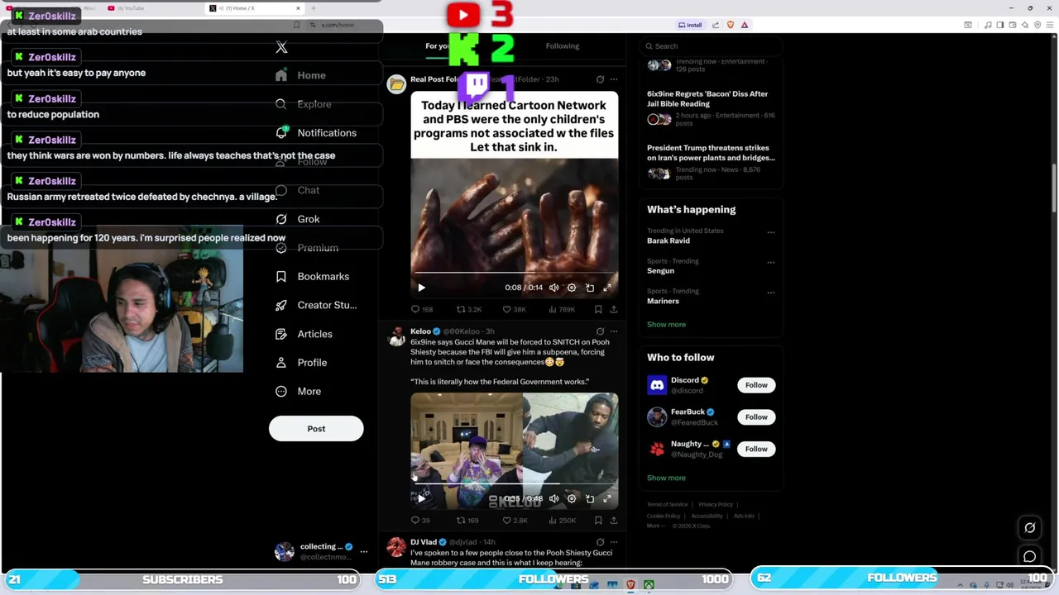The height and width of the screenshot is (595, 1059).
Task: Like the Real Post Folder post
Action: pos(515,309)
